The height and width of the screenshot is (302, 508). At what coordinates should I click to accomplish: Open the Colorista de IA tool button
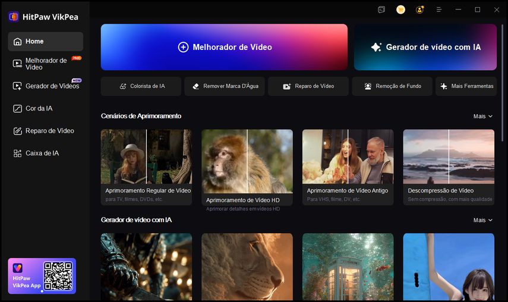(x=141, y=86)
